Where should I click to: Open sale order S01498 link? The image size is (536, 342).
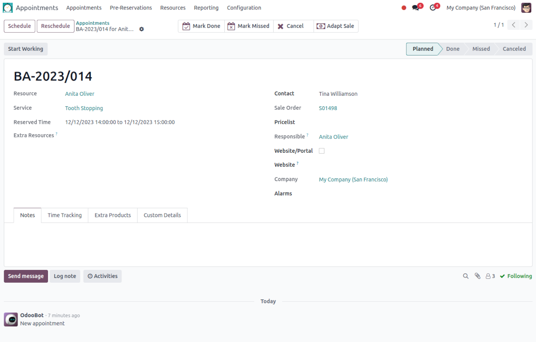click(x=328, y=108)
